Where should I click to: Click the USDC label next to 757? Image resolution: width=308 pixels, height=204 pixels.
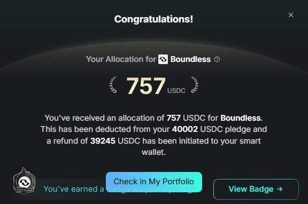coord(176,91)
